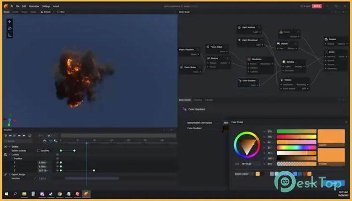Click the Light Directional node icon
352x201 pixels.
tap(239, 40)
